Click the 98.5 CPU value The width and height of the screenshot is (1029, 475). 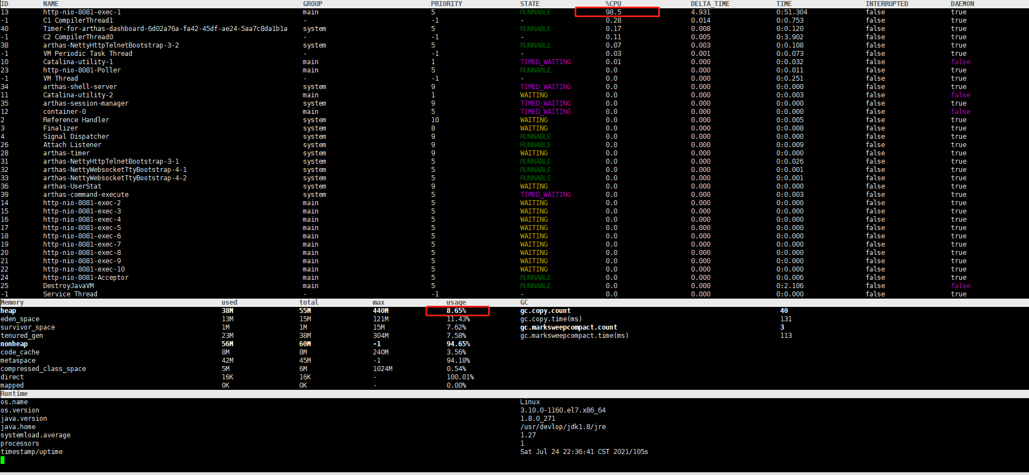coord(613,12)
